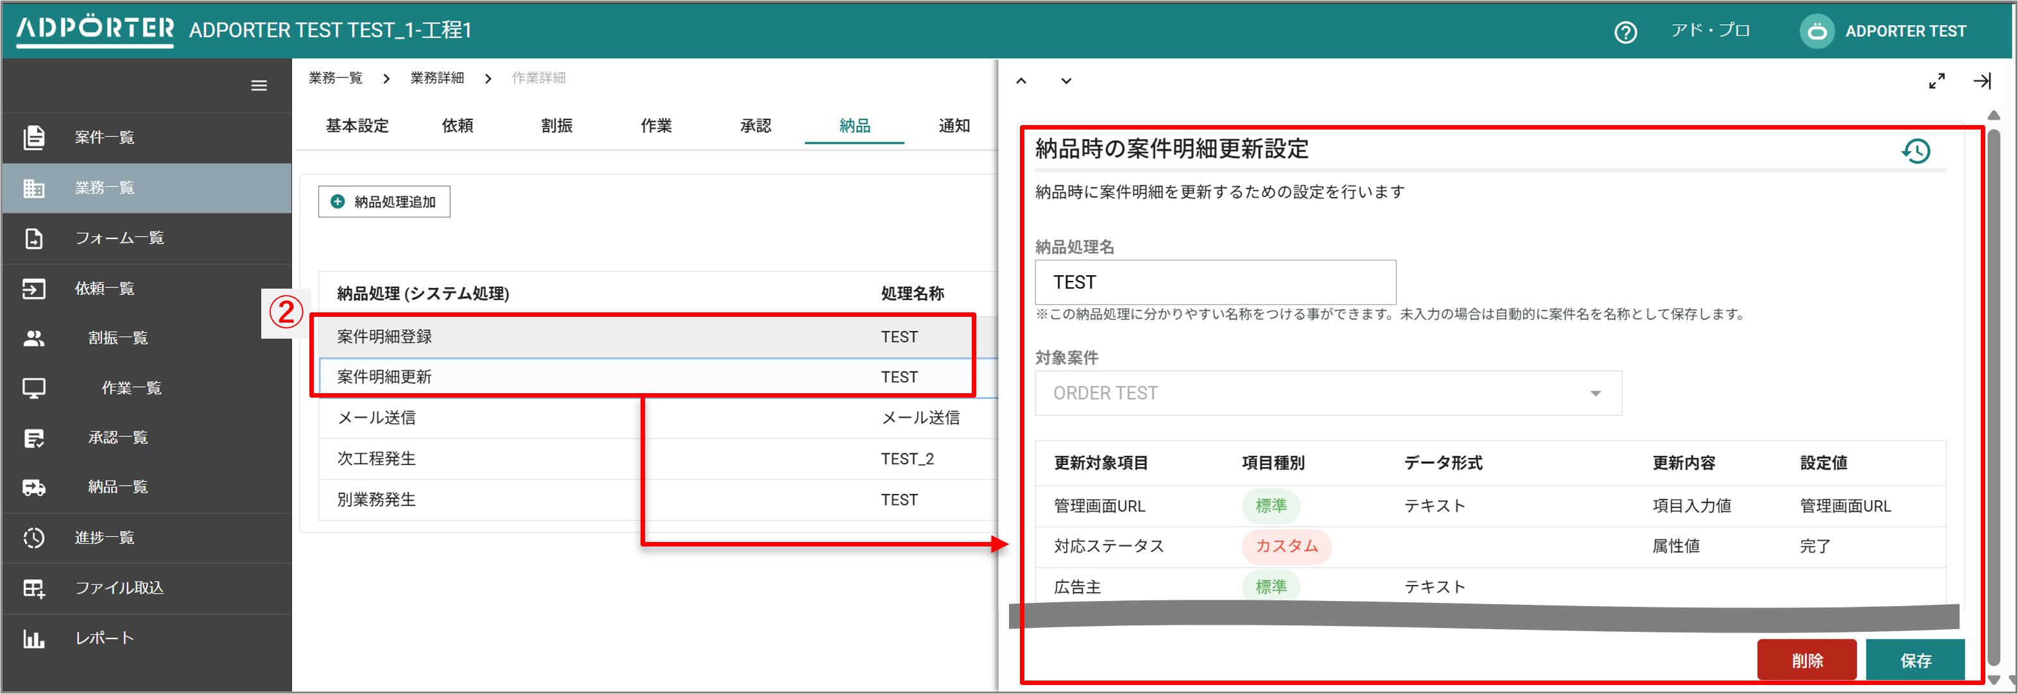
Task: Click the help question mark icon
Action: [1626, 31]
